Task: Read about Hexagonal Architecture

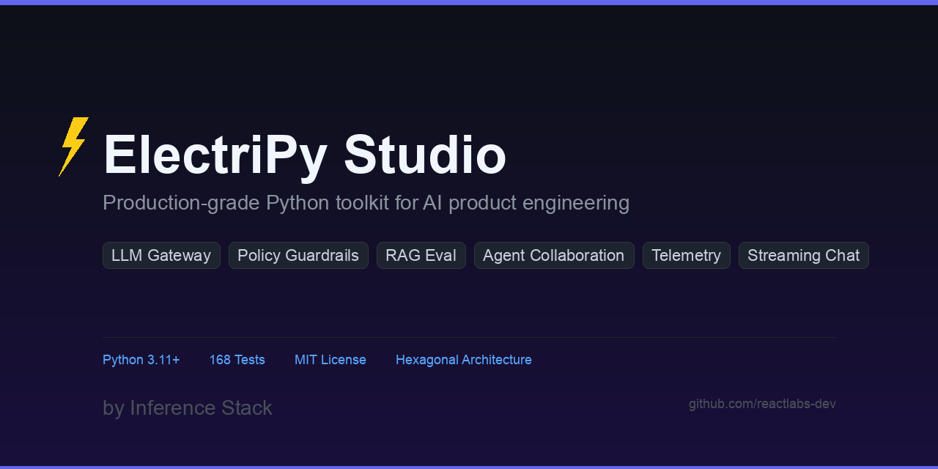Action: [x=463, y=360]
